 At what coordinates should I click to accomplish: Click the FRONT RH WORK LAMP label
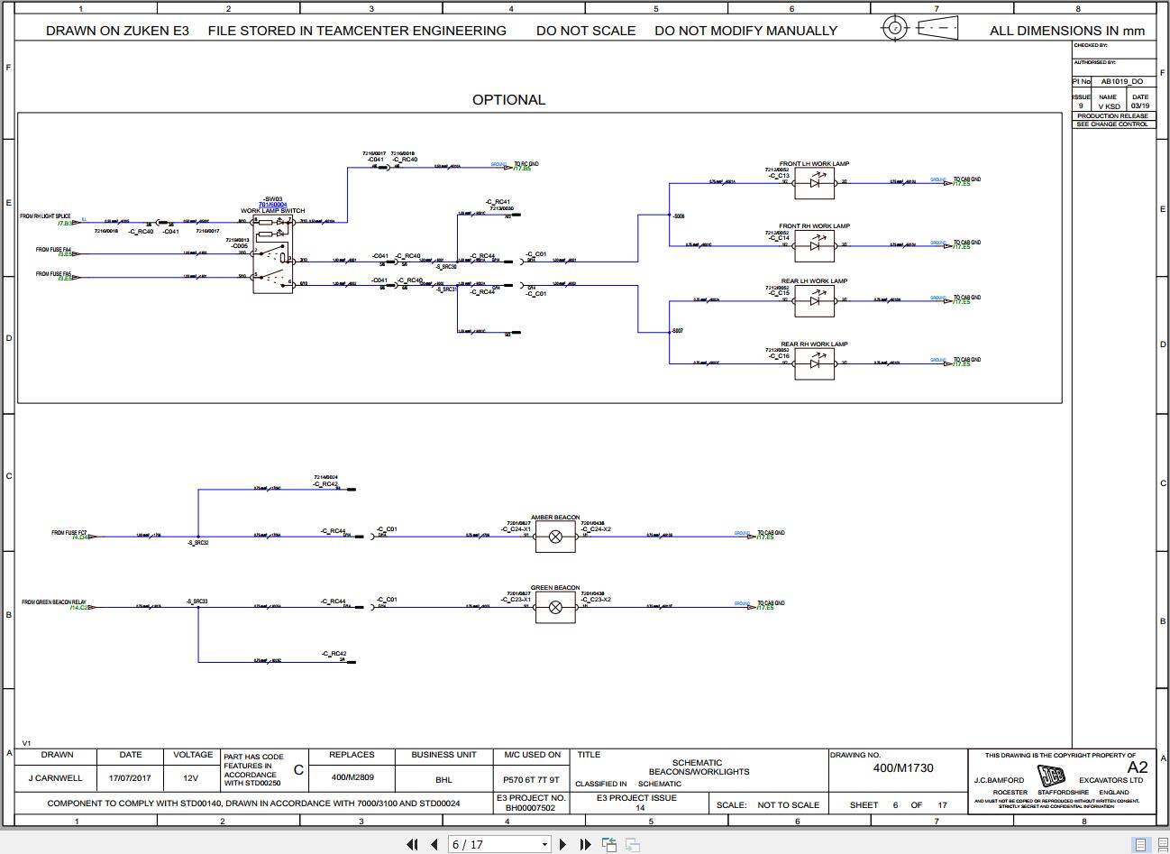(x=814, y=226)
